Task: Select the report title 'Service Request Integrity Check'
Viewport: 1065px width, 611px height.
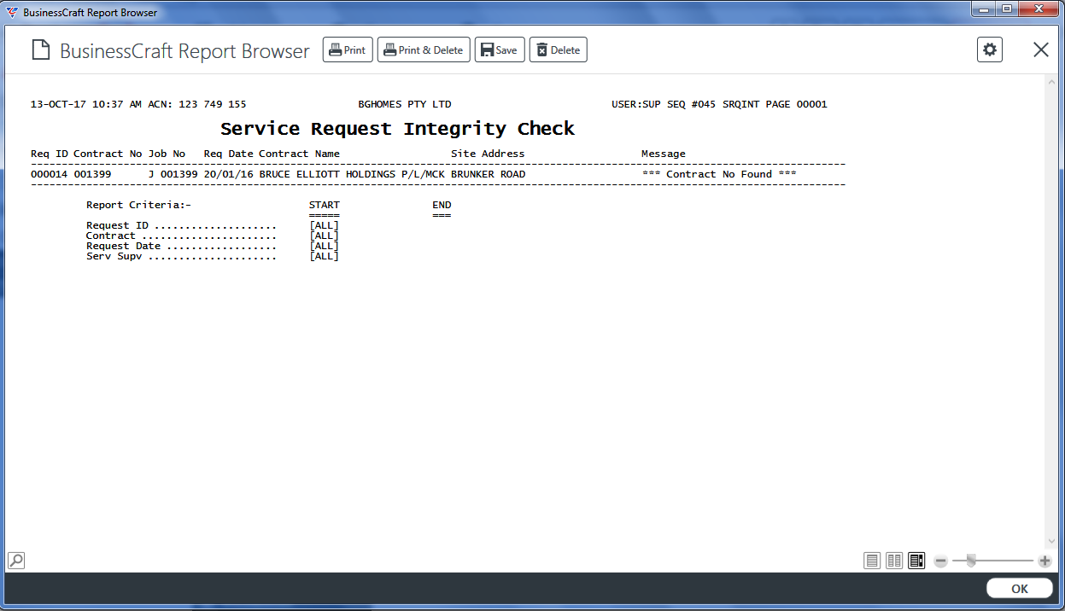Action: (398, 129)
